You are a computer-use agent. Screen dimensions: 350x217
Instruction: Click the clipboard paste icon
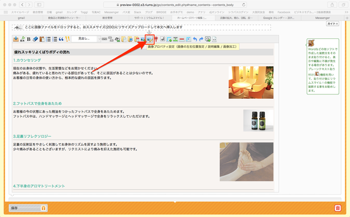click(42, 39)
